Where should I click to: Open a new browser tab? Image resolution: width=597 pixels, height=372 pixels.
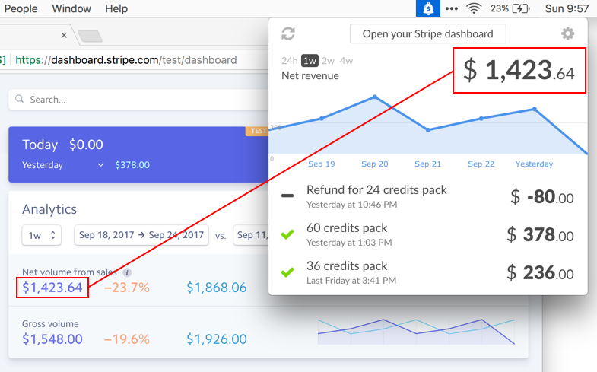coord(90,37)
